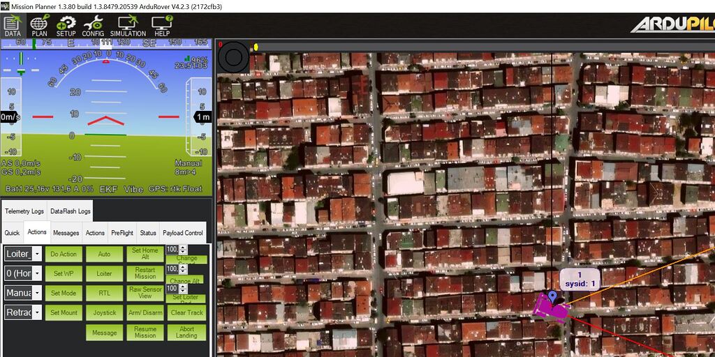Screen dimensions: 715x357
Task: Click the EKF status indicator on HUD
Action: [108, 189]
